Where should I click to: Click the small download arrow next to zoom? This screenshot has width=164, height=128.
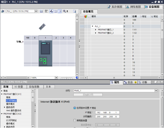(x=67, y=11)
